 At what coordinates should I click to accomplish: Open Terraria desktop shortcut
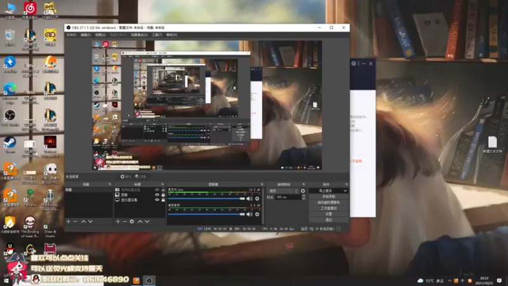point(30,198)
